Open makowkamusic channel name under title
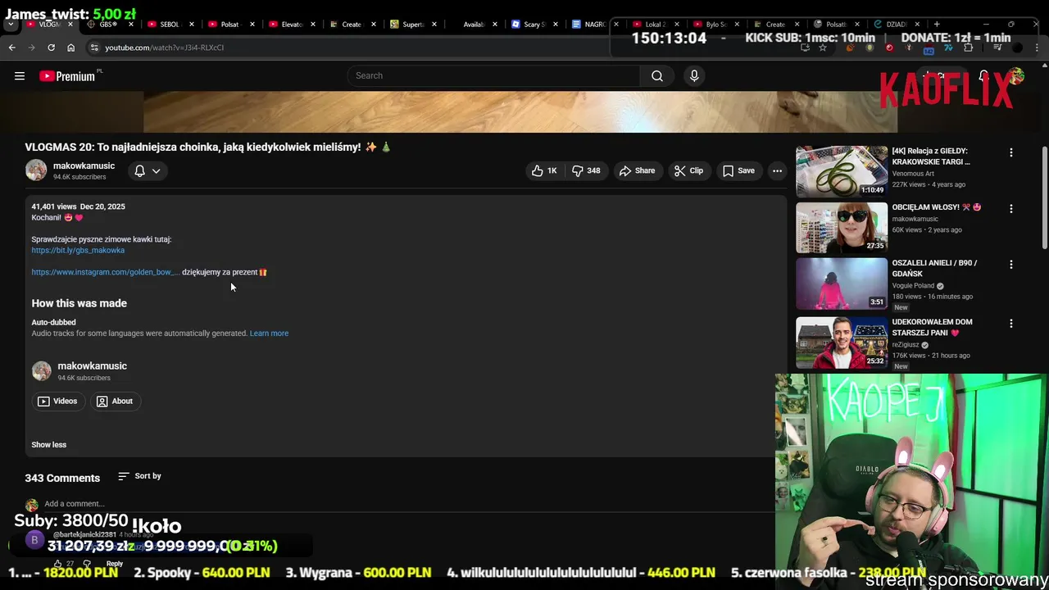 pos(84,166)
